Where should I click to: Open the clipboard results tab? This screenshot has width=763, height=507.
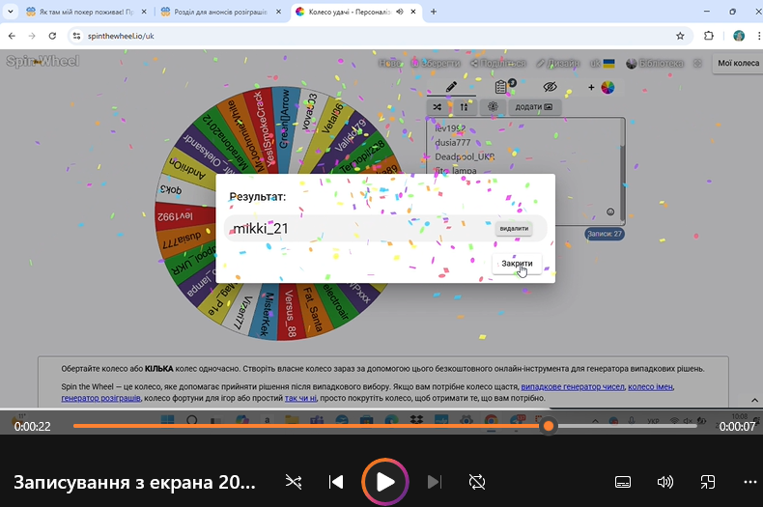point(502,87)
